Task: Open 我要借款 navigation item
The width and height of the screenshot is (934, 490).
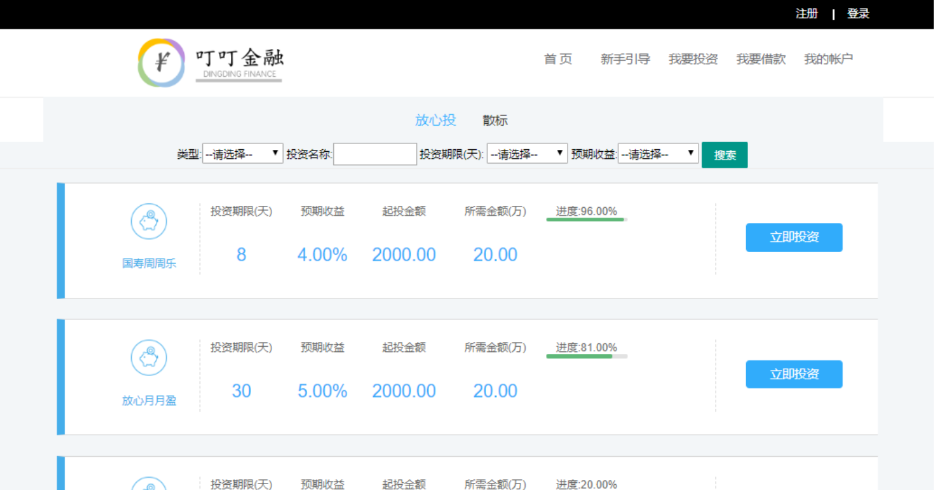Action: [761, 59]
